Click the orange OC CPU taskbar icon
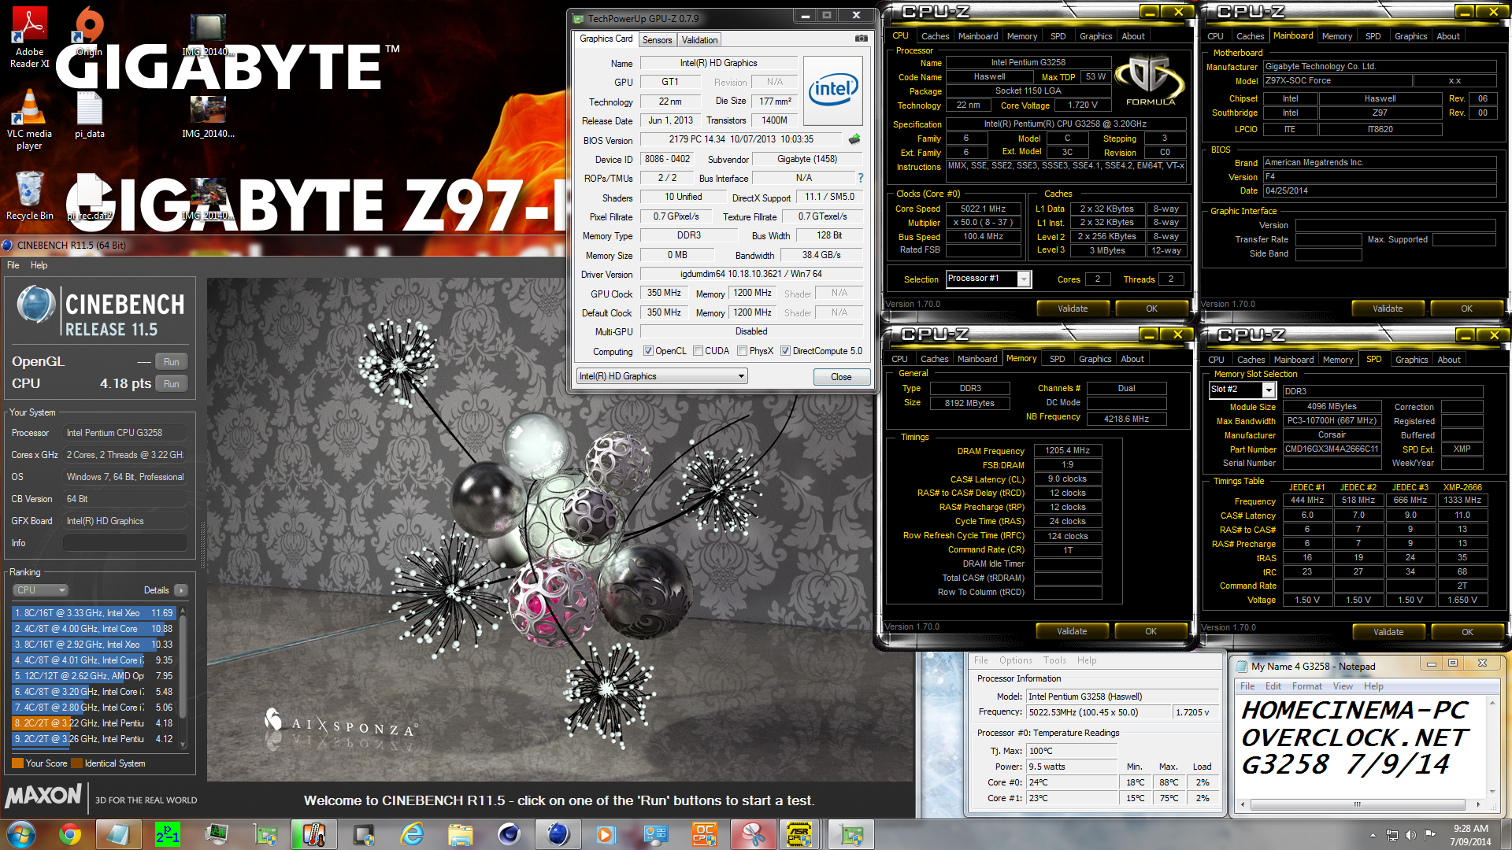Image resolution: width=1512 pixels, height=850 pixels. tap(704, 834)
